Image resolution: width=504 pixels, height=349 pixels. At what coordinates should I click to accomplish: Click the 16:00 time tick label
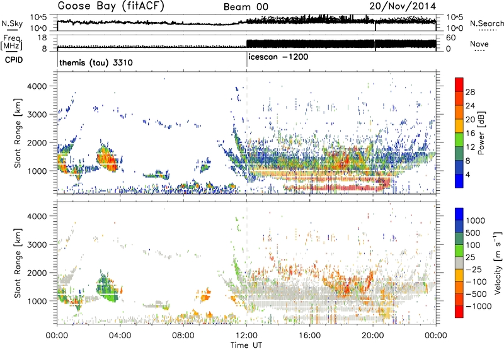[309, 336]
